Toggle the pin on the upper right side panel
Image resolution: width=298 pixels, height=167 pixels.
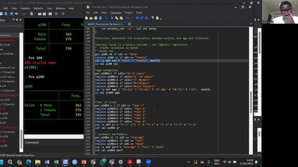tap(255, 19)
